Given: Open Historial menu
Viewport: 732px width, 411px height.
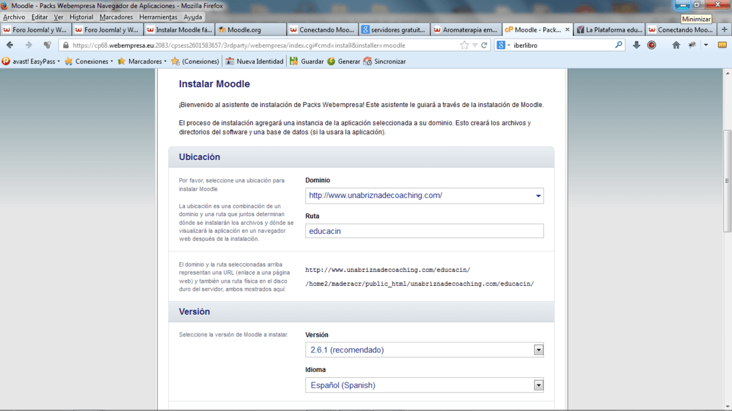Looking at the screenshot, I should pyautogui.click(x=81, y=17).
